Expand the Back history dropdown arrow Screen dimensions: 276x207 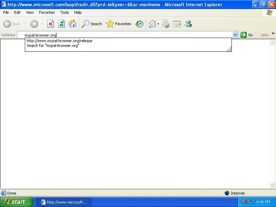tap(24, 24)
